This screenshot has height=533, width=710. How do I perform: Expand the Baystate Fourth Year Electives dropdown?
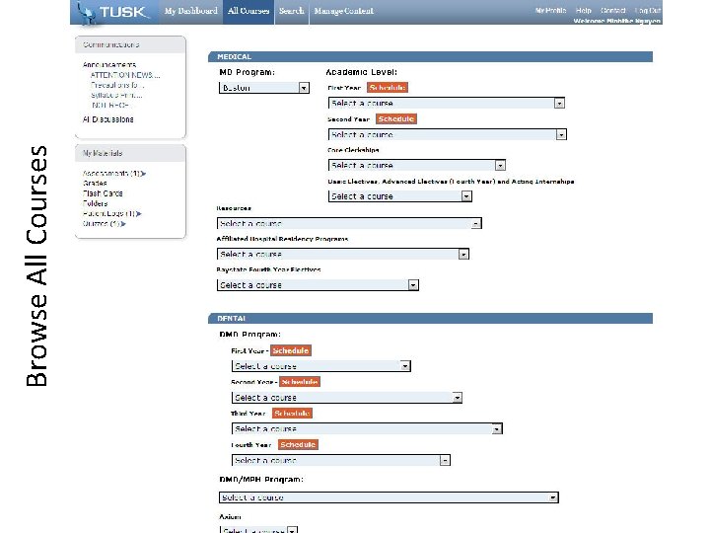click(318, 285)
